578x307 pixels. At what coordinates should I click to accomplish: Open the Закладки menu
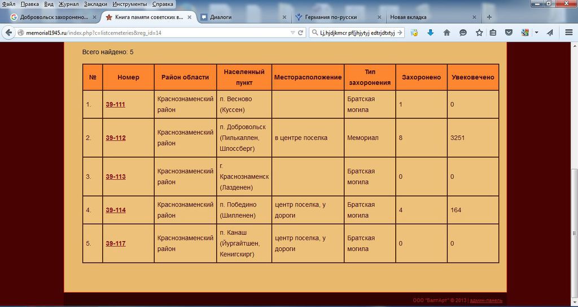pyautogui.click(x=95, y=4)
